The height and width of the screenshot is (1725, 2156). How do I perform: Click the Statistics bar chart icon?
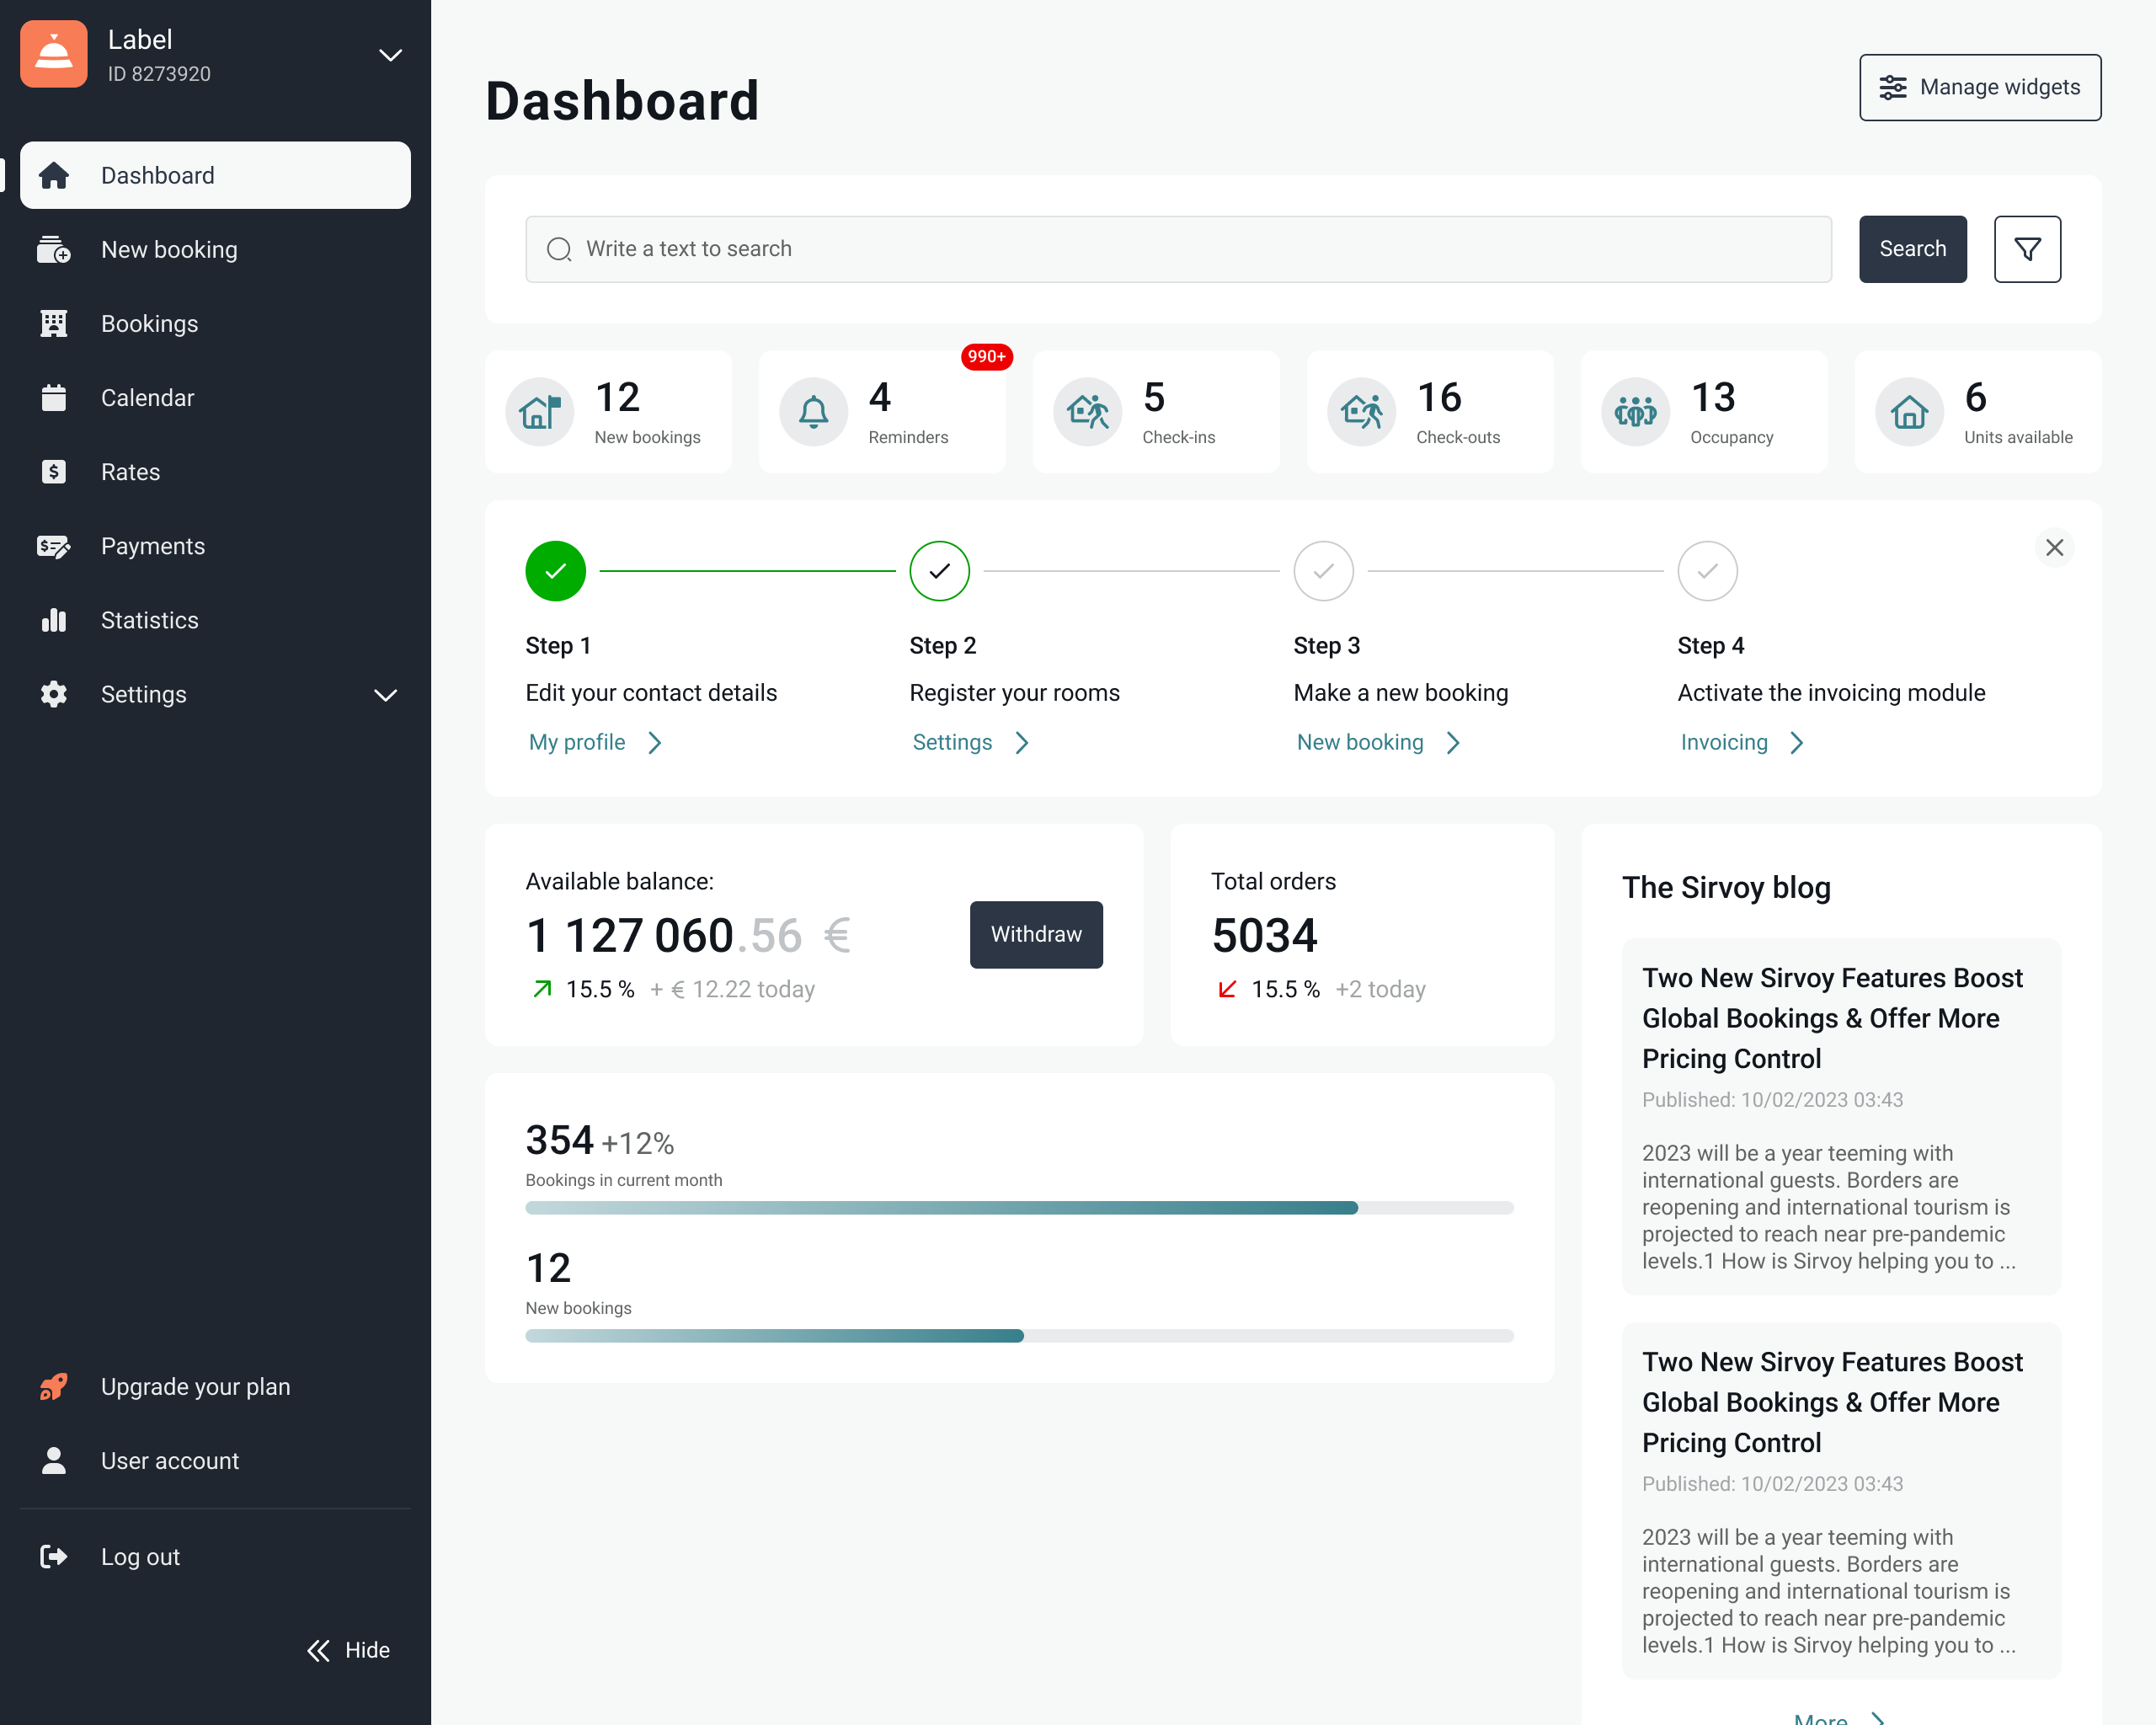[54, 620]
